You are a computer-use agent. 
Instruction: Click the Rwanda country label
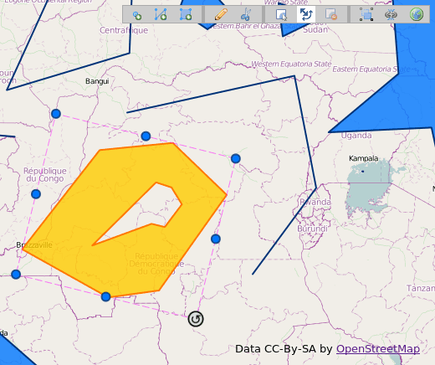tap(315, 202)
